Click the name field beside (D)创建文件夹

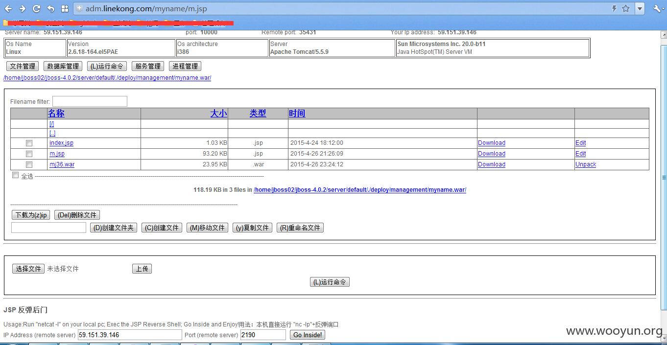[48, 228]
